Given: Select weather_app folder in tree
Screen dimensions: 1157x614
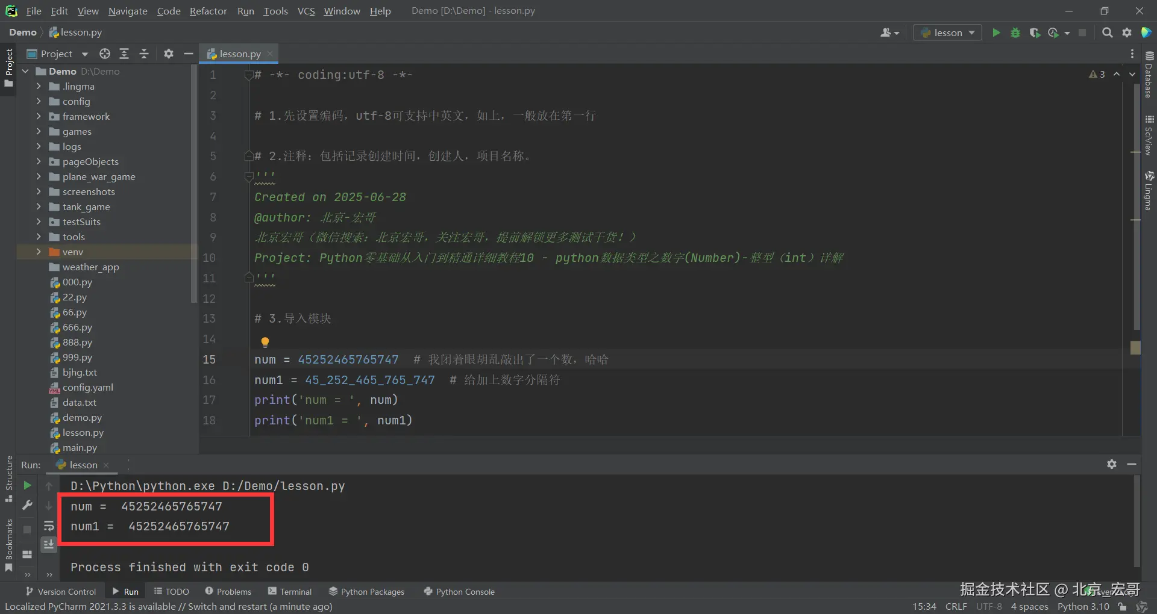Looking at the screenshot, I should pos(90,267).
